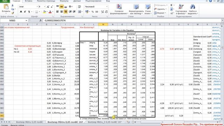Click the Cut scissors icon
This screenshot has width=224, height=126.
(x=13, y=6)
